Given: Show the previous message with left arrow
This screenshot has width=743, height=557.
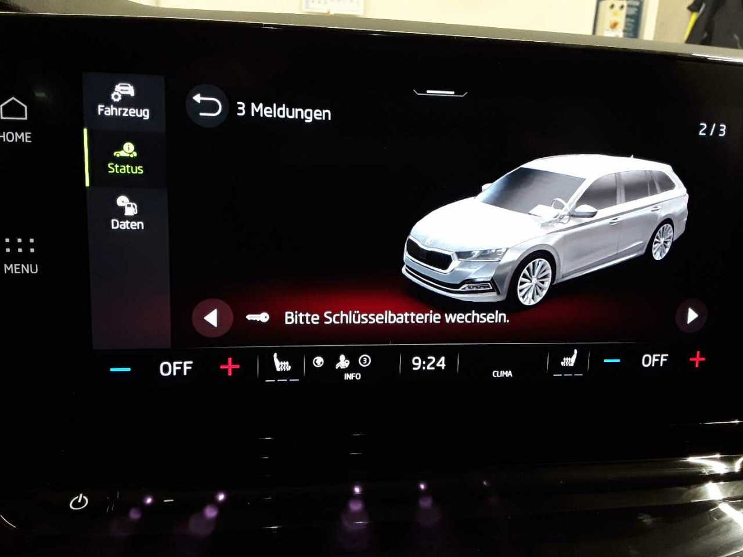Looking at the screenshot, I should coord(212,317).
